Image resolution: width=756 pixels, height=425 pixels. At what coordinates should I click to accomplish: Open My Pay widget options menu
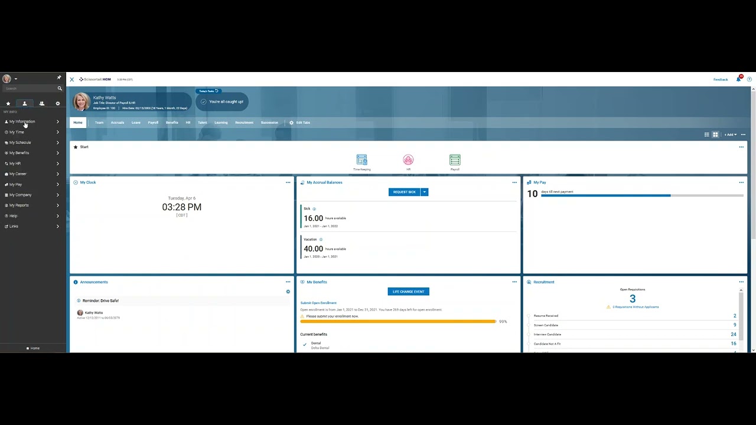pyautogui.click(x=741, y=182)
